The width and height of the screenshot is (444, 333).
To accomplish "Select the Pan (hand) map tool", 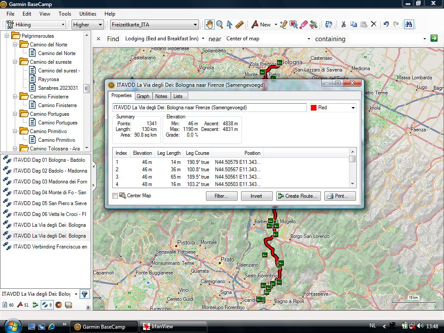I will pos(209,25).
